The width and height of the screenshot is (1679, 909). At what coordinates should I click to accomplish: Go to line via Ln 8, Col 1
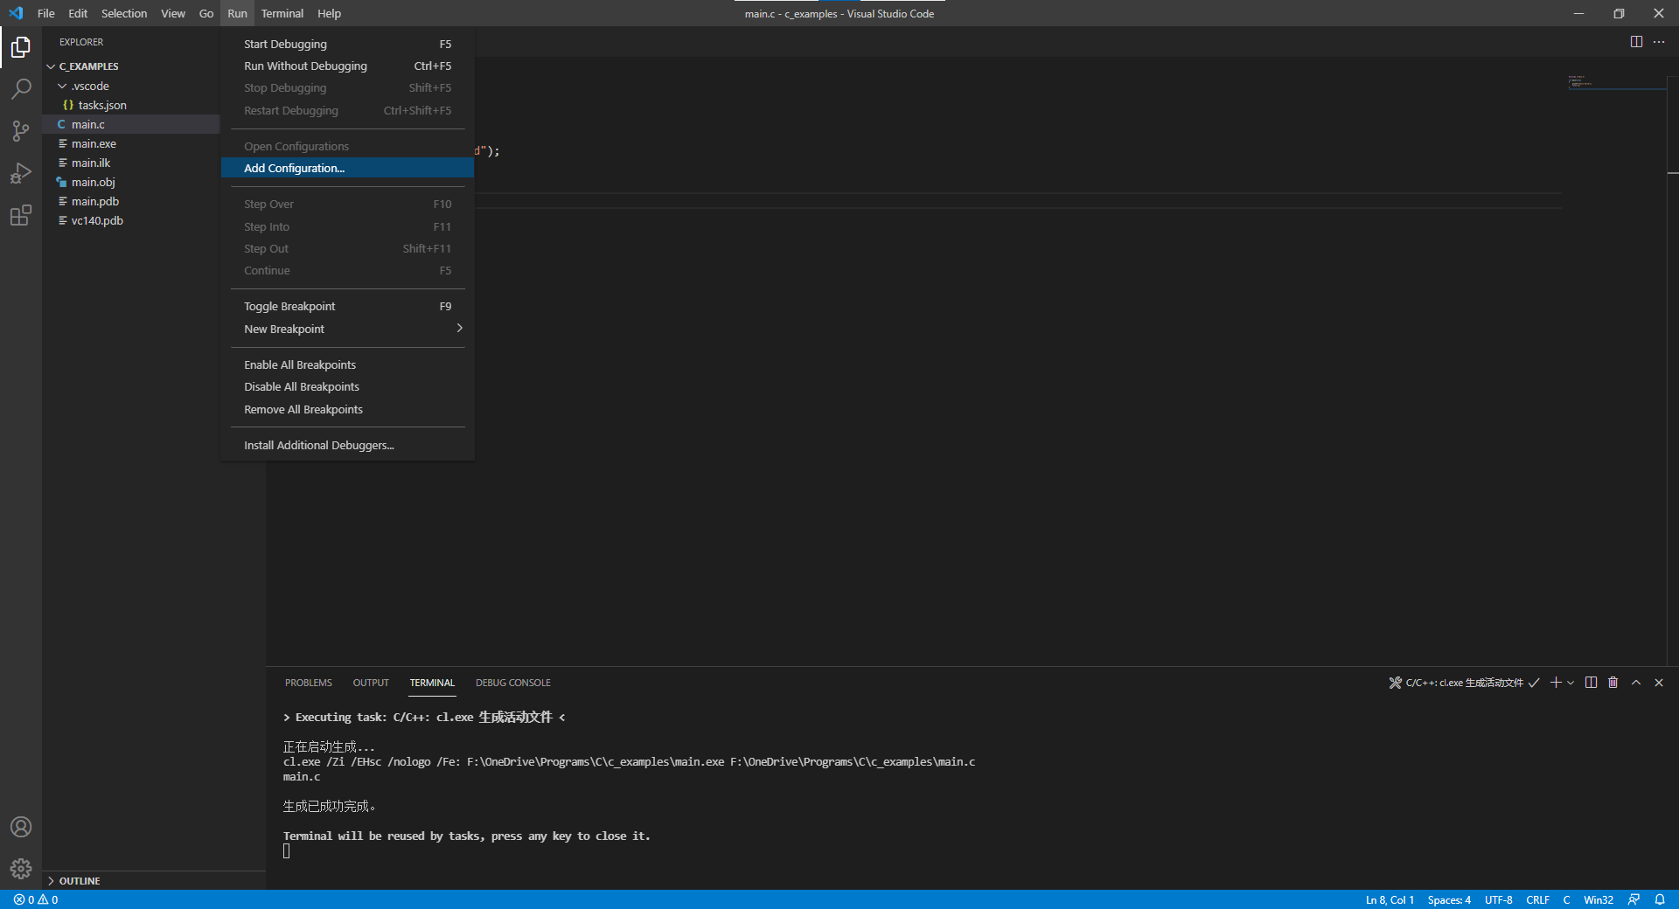click(1390, 899)
